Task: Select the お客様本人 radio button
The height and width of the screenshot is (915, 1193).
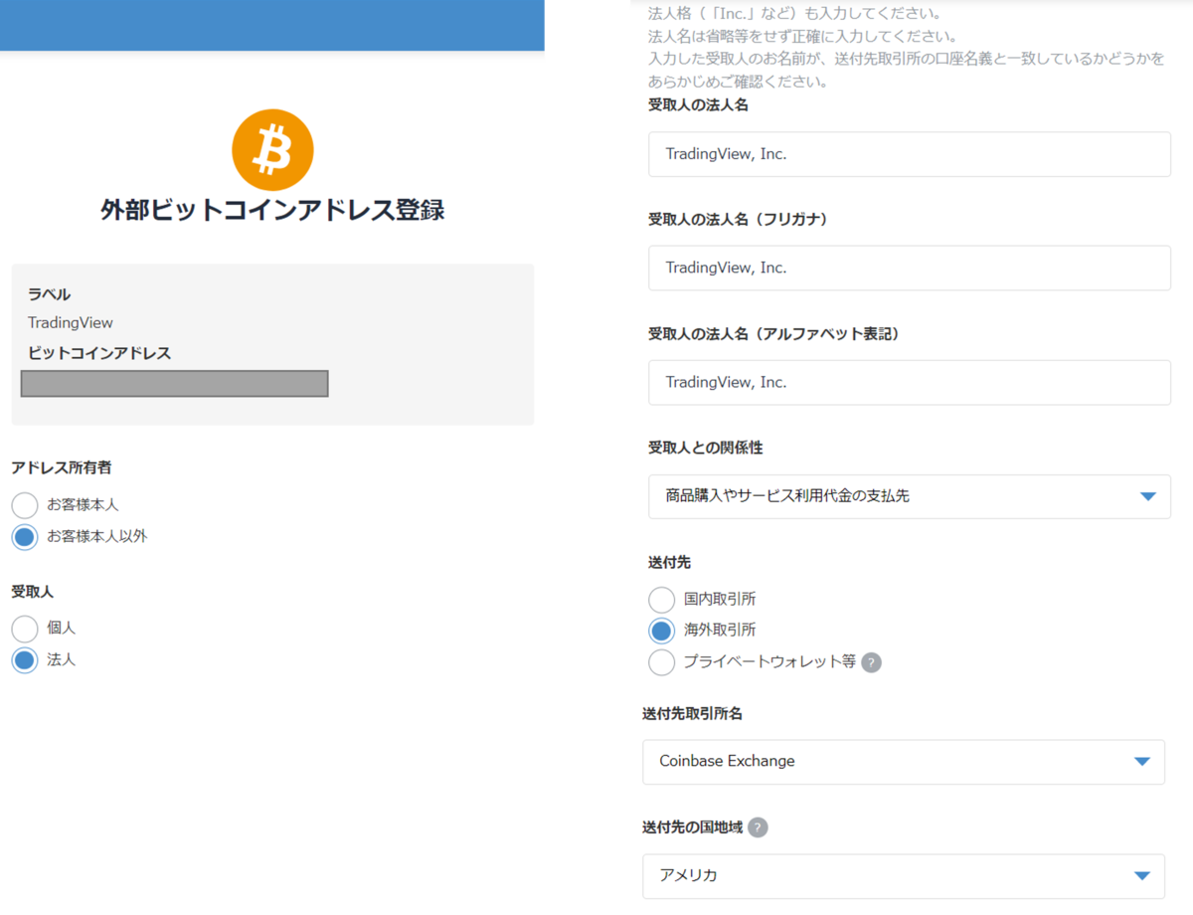Action: click(x=25, y=504)
